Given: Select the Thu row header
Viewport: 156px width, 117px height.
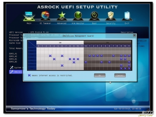Looking at the screenshot, I should (x=32, y=62).
